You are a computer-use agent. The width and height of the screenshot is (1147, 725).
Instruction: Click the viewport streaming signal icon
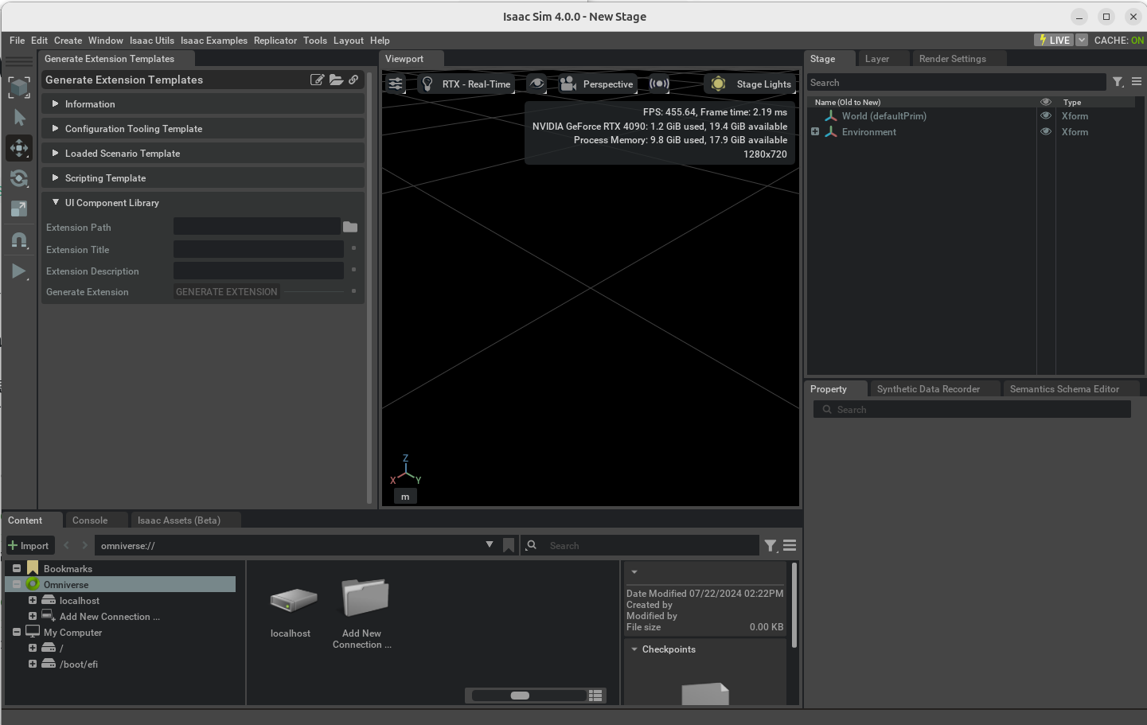point(659,84)
